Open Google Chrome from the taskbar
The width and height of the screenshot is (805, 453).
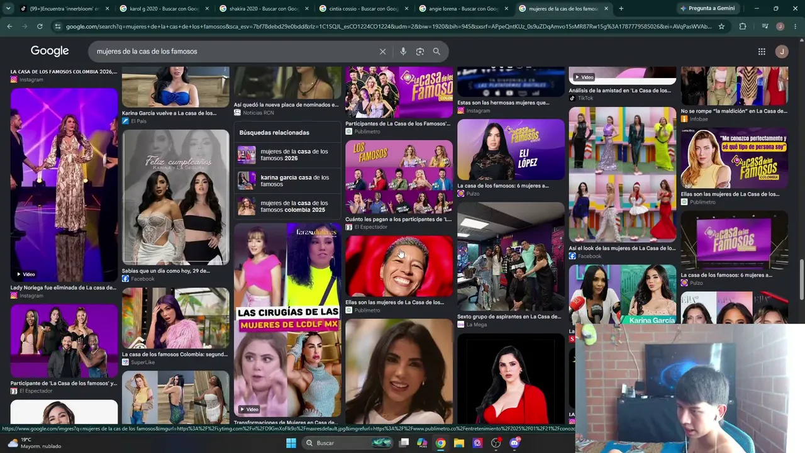(441, 443)
